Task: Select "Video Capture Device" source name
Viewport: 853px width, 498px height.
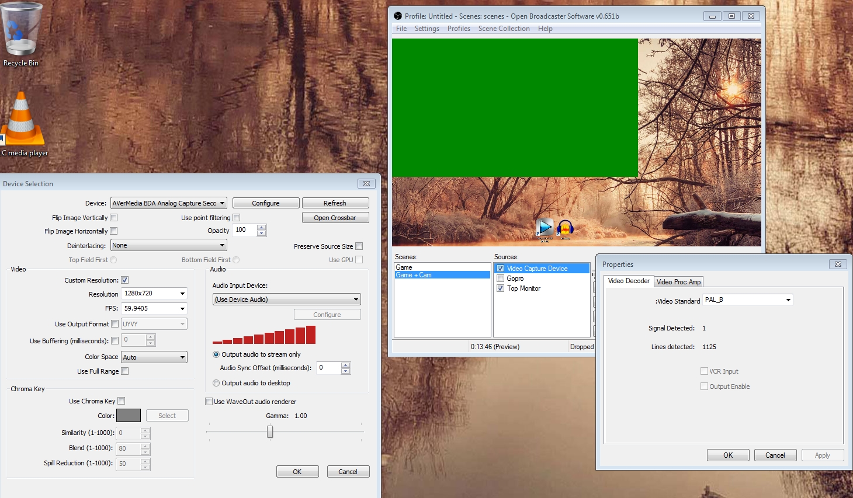Action: click(538, 269)
